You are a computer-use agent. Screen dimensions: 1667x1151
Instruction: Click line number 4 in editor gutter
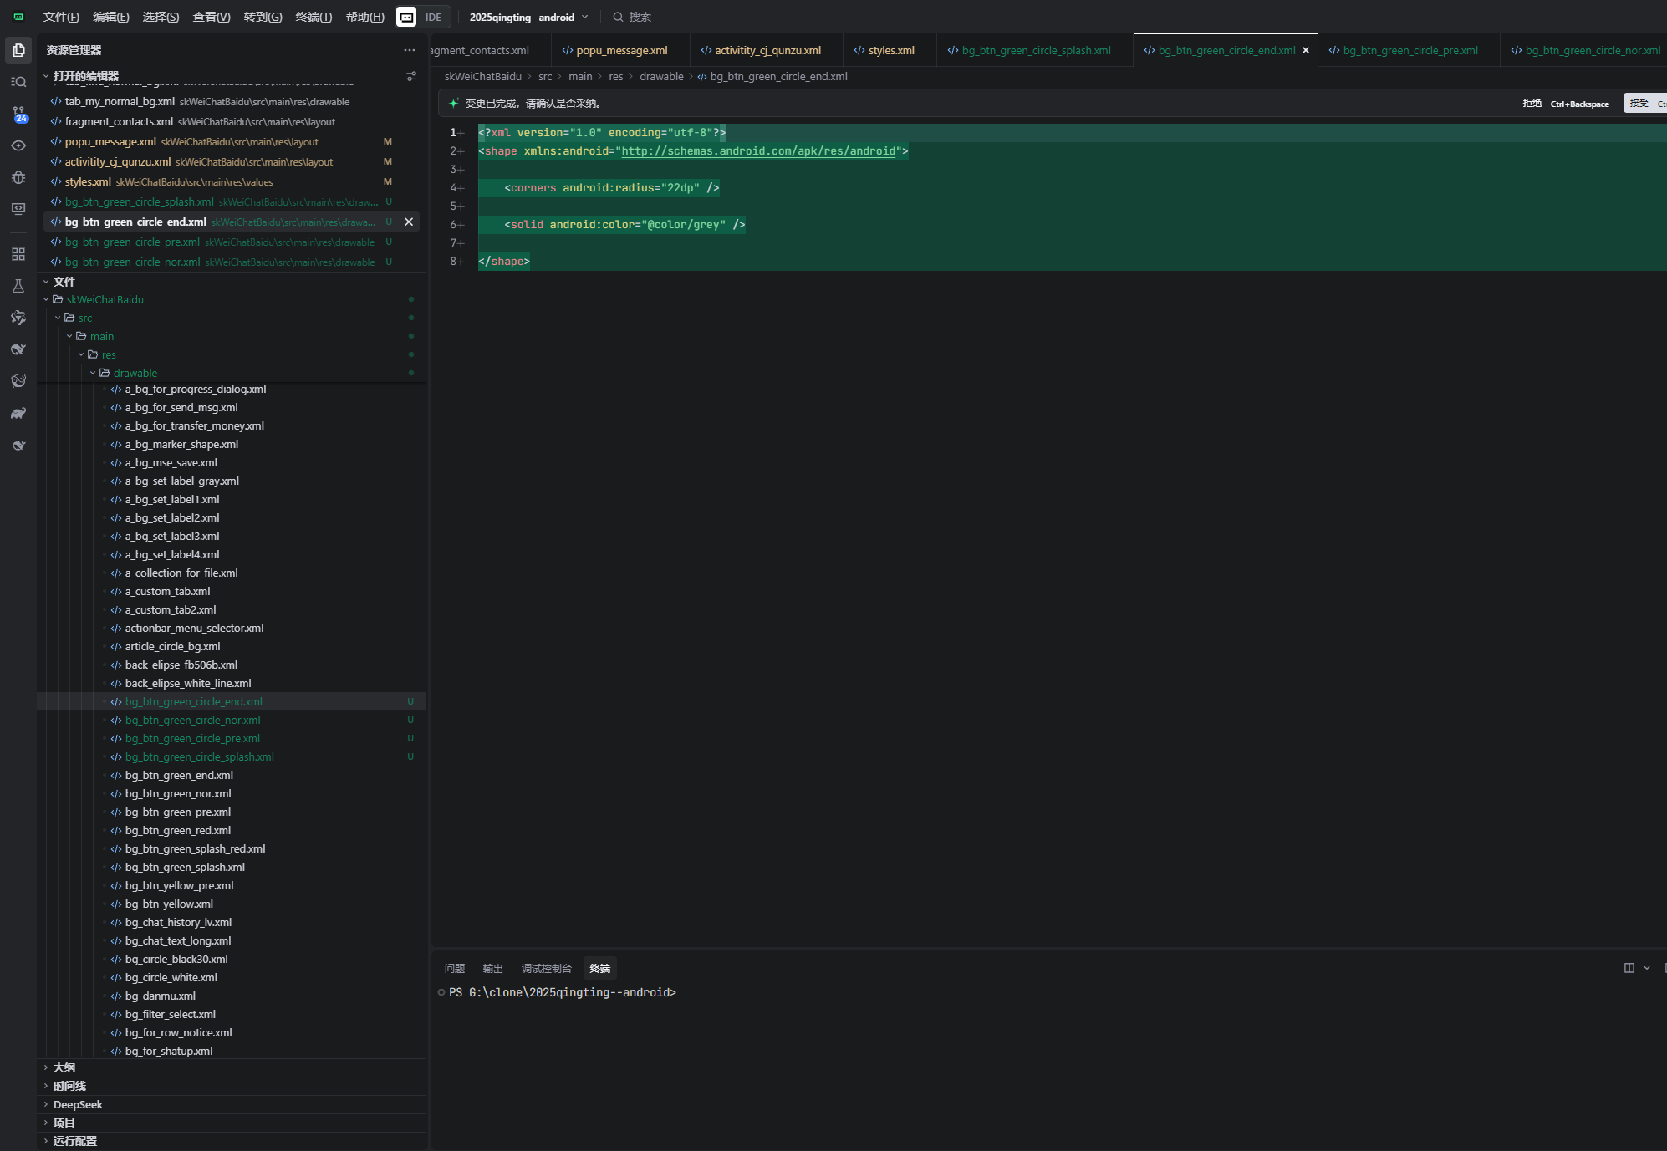pyautogui.click(x=453, y=188)
